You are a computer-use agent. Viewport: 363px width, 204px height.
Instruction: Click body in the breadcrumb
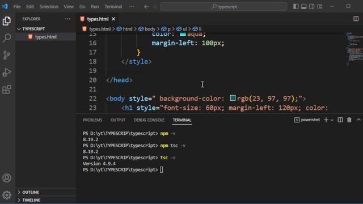(x=150, y=29)
